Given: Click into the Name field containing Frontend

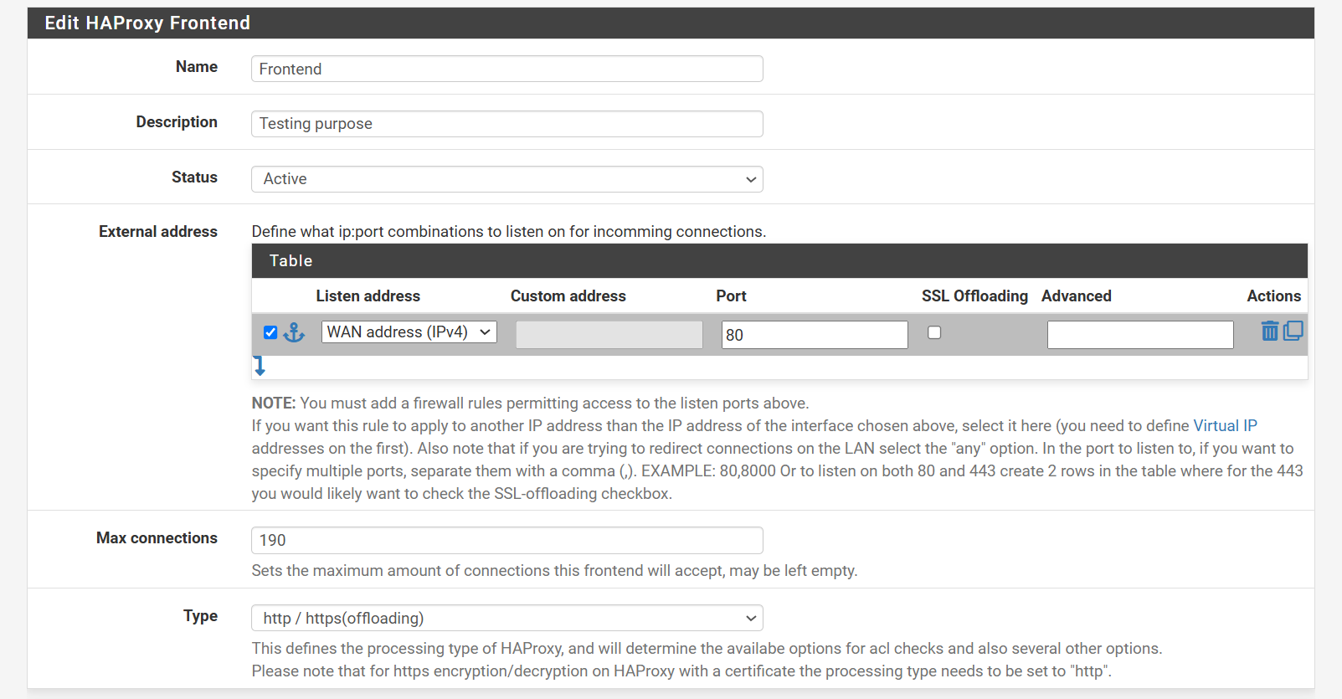Looking at the screenshot, I should coord(507,69).
